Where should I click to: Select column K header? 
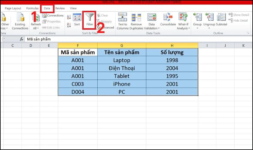click(243, 46)
